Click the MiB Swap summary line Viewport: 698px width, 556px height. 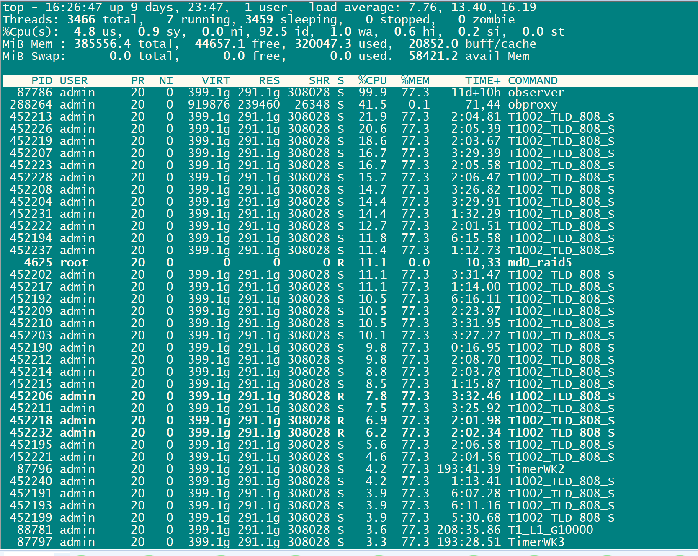click(266, 56)
